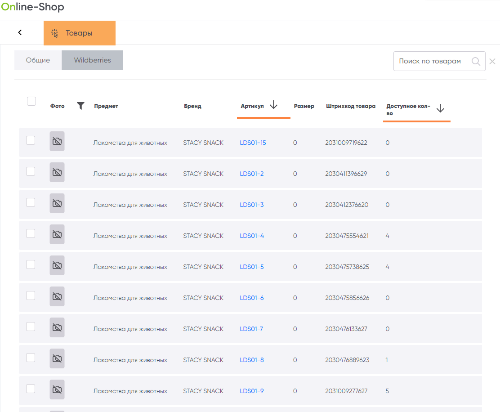The height and width of the screenshot is (412, 500).
Task: Click Лакомства для животных in LDS01-9 row
Action: click(130, 391)
